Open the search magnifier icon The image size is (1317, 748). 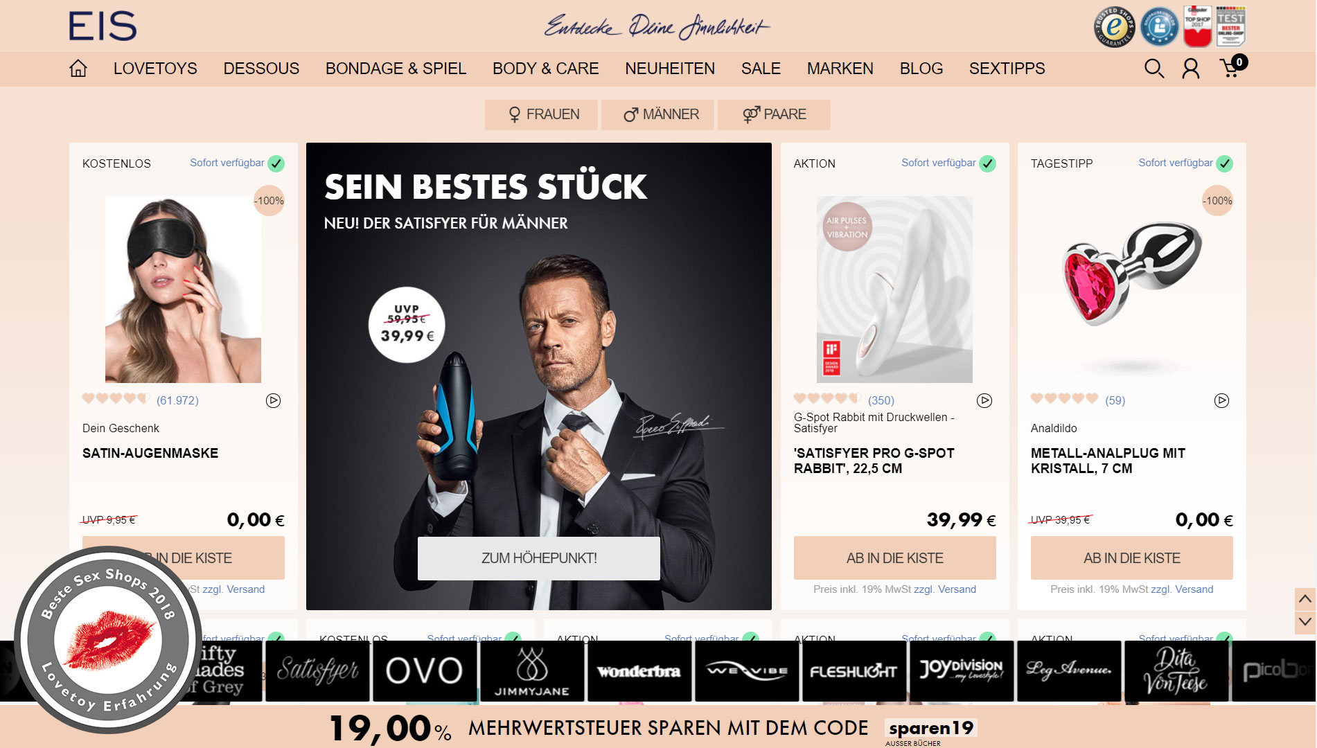[x=1154, y=69]
